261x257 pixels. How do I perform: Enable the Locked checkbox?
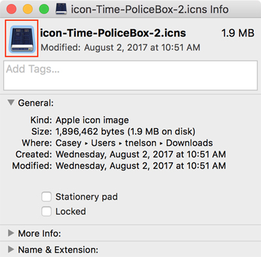click(x=46, y=211)
